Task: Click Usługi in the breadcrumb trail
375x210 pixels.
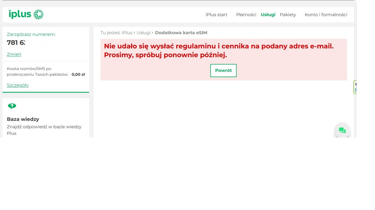Action: (144, 33)
